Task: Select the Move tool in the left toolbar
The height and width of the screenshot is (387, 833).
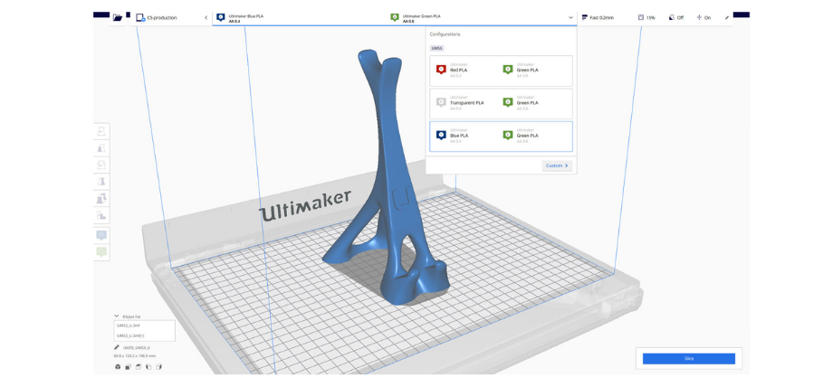Action: (101, 131)
